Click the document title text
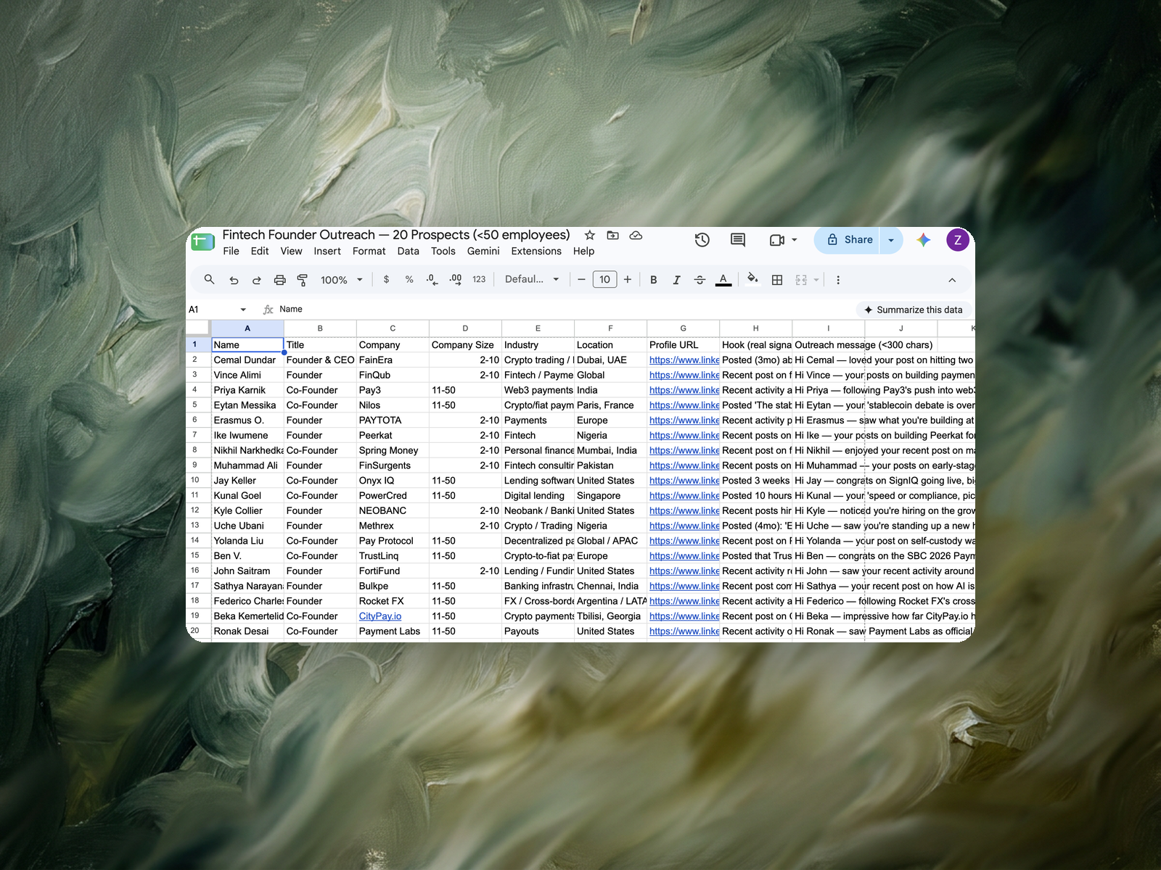This screenshot has height=870, width=1161. (396, 235)
